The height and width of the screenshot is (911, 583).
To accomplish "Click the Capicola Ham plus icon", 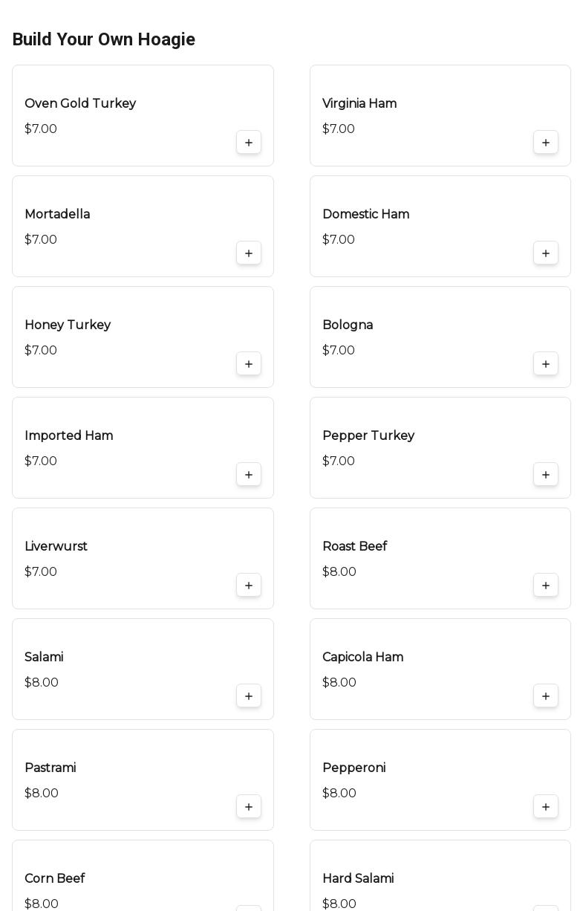I will point(546,696).
